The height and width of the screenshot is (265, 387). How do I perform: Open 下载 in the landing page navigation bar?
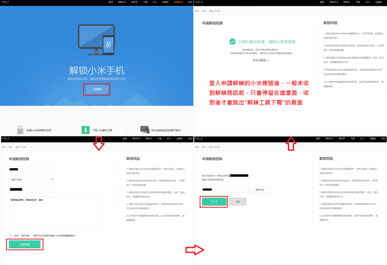point(145,2)
